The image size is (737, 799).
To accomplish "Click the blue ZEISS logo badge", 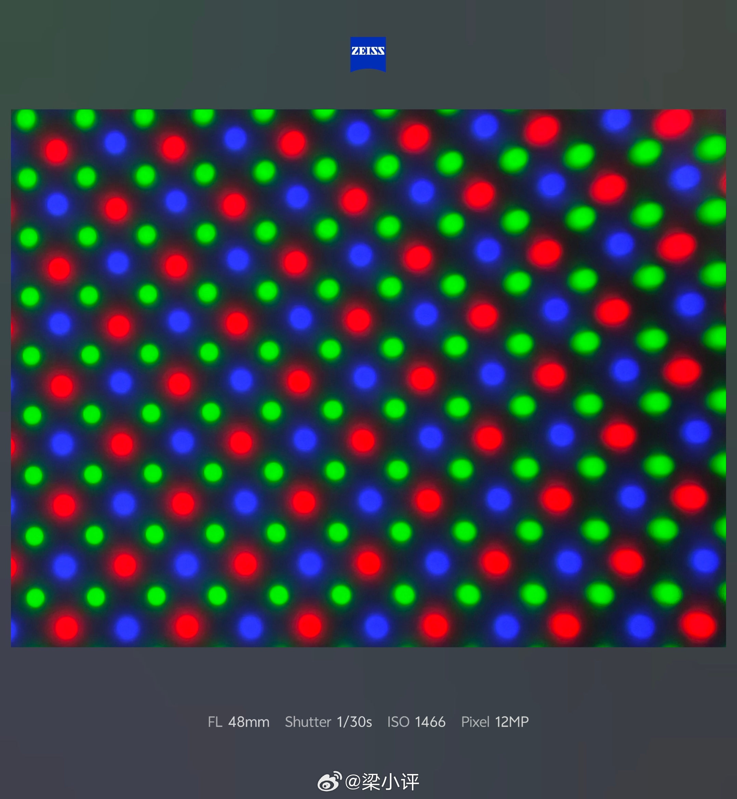I will click(368, 54).
